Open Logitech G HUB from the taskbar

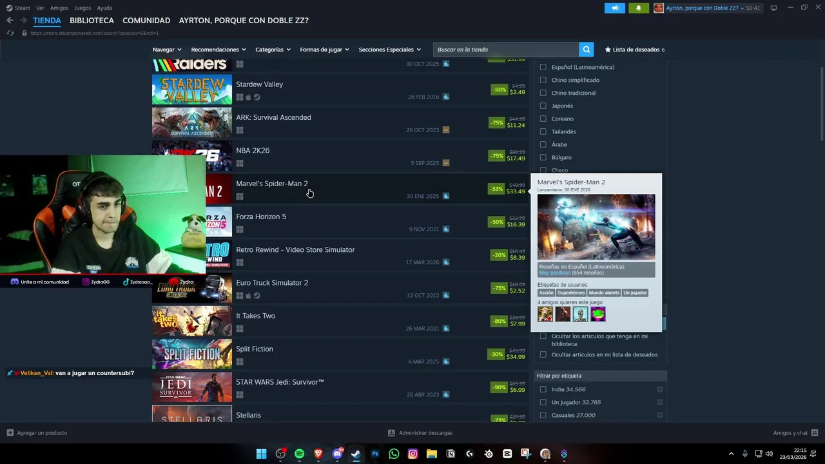tap(469, 454)
